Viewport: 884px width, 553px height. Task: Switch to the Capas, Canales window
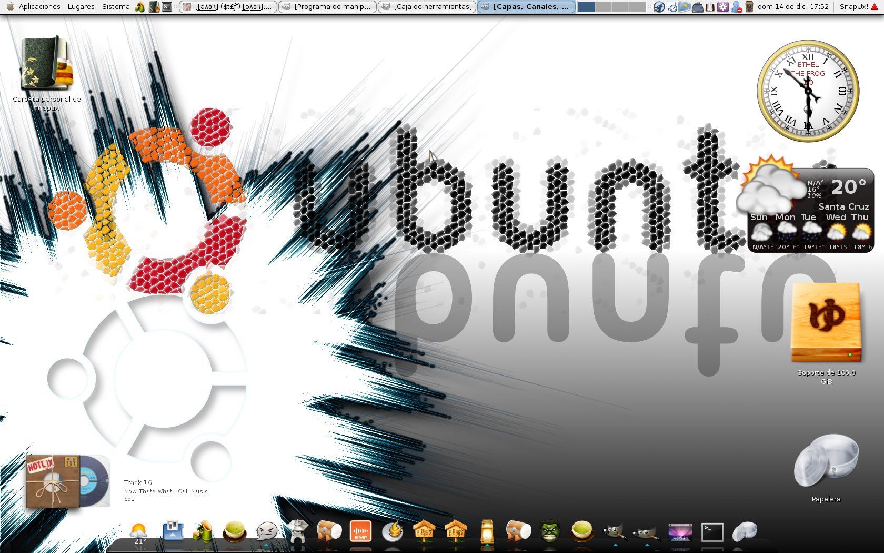pos(526,7)
